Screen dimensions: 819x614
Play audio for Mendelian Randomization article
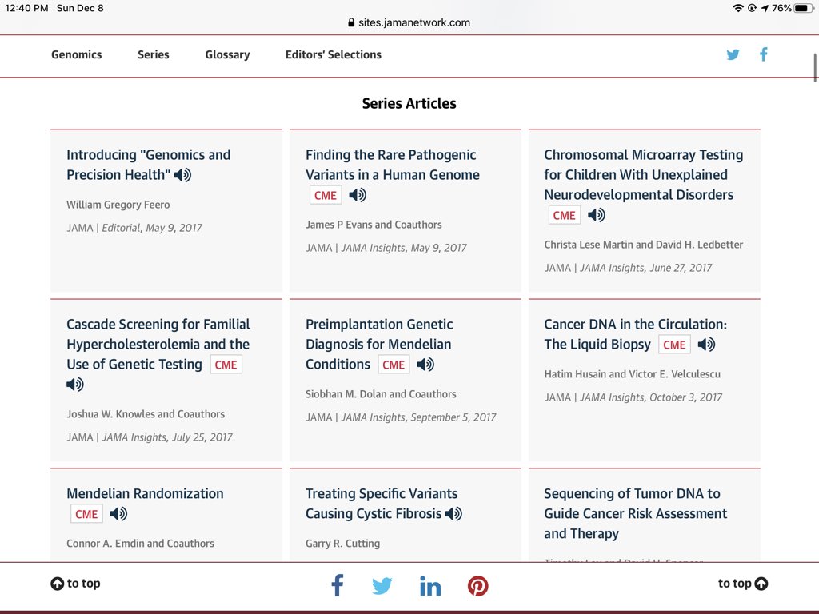point(118,514)
